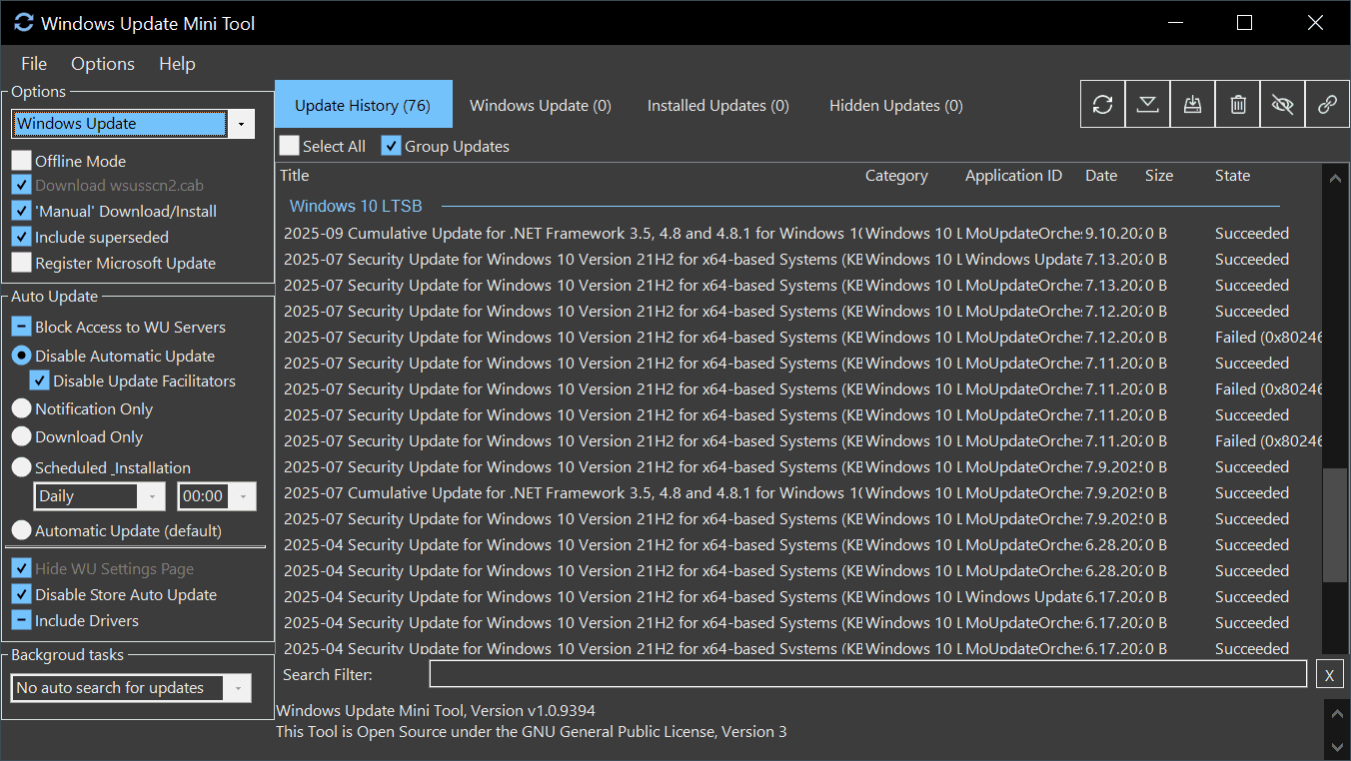Click the refresh/search updates icon
The image size is (1351, 761).
(x=1102, y=104)
